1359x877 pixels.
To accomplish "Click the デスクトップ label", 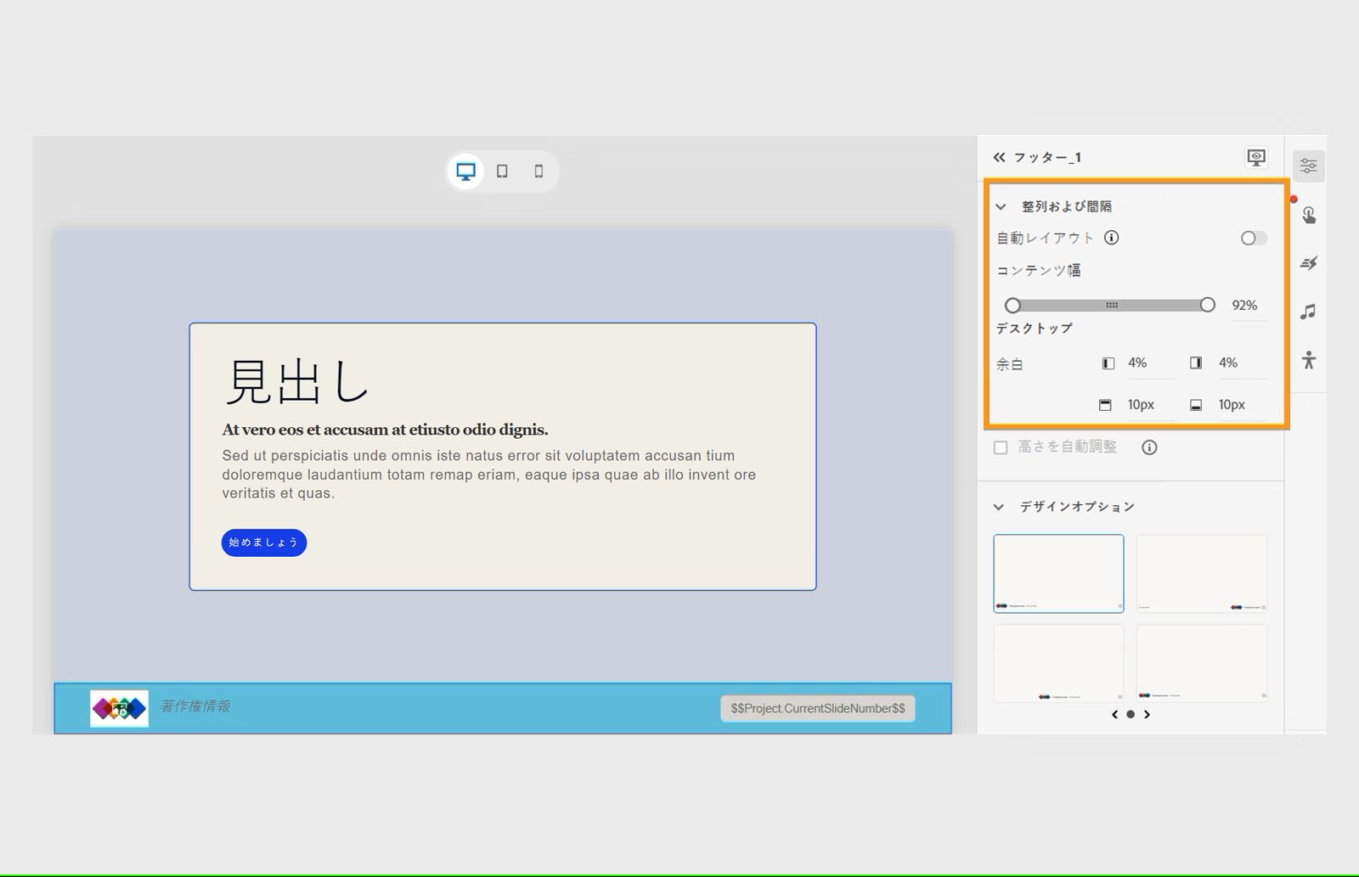I will (x=1034, y=329).
